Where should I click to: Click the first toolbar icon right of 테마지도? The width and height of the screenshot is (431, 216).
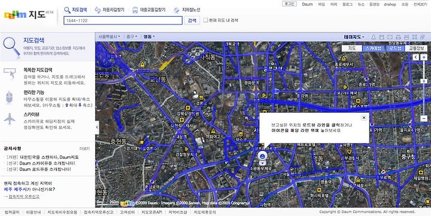click(x=374, y=37)
